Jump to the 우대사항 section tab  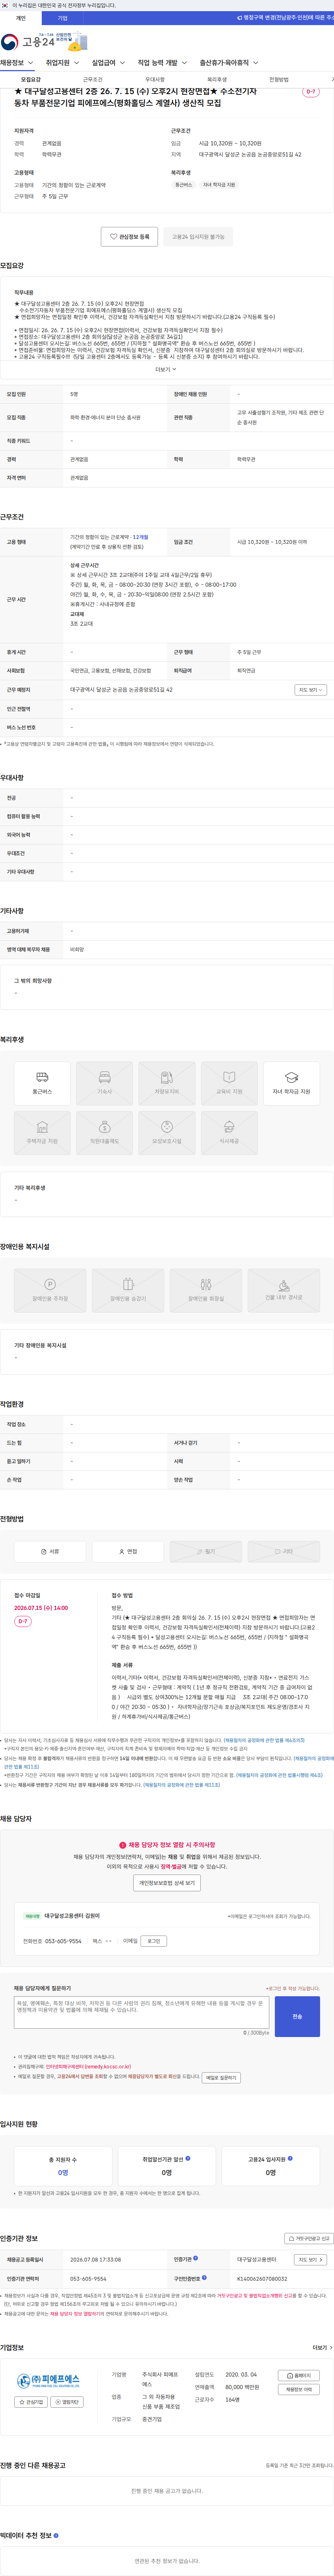pyautogui.click(x=154, y=79)
